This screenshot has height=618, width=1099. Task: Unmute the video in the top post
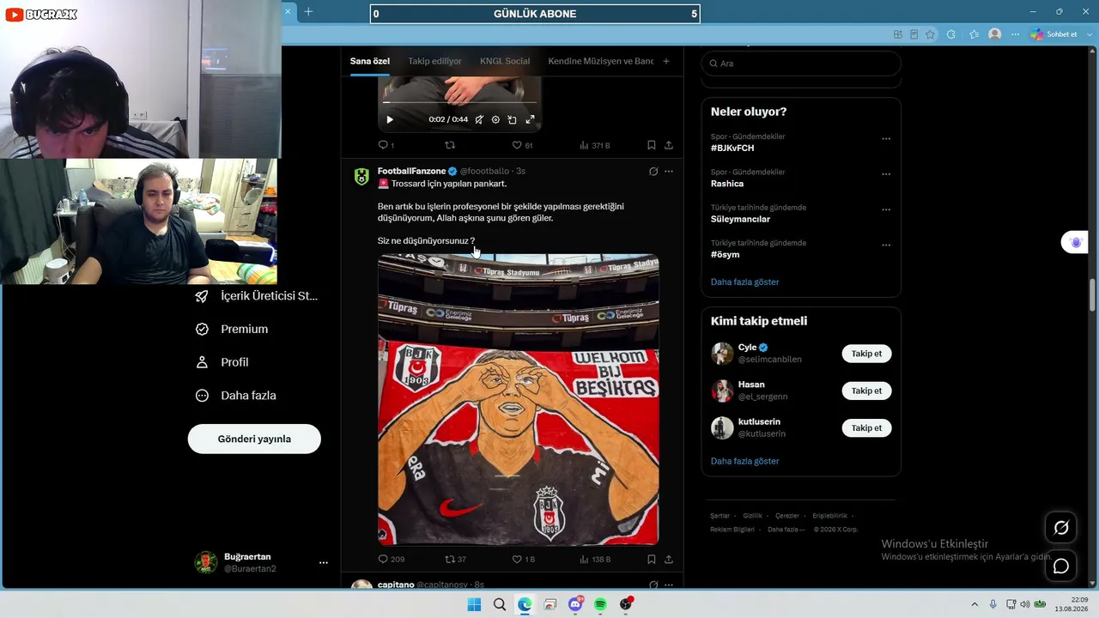tap(479, 120)
